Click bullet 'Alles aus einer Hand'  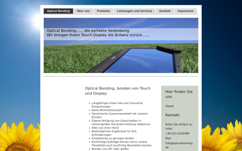pos(105,128)
